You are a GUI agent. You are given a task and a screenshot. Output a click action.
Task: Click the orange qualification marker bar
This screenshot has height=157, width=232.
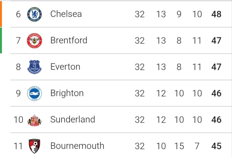tap(1, 14)
